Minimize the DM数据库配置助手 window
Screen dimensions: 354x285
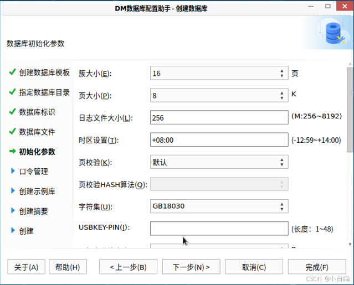click(311, 6)
